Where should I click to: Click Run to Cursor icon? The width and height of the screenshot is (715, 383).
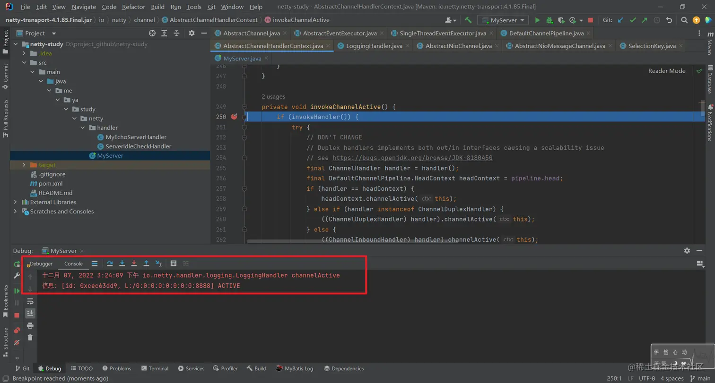pyautogui.click(x=159, y=264)
